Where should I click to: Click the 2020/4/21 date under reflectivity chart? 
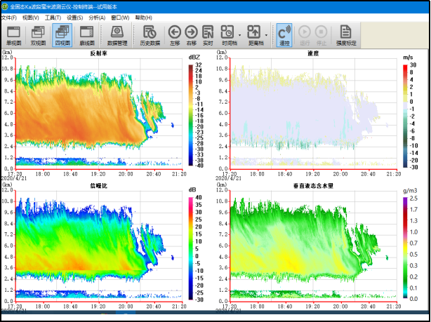point(14,178)
